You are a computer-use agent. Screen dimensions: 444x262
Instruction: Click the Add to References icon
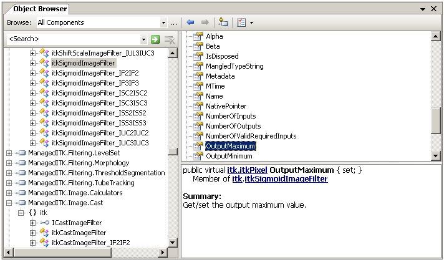tap(223, 22)
